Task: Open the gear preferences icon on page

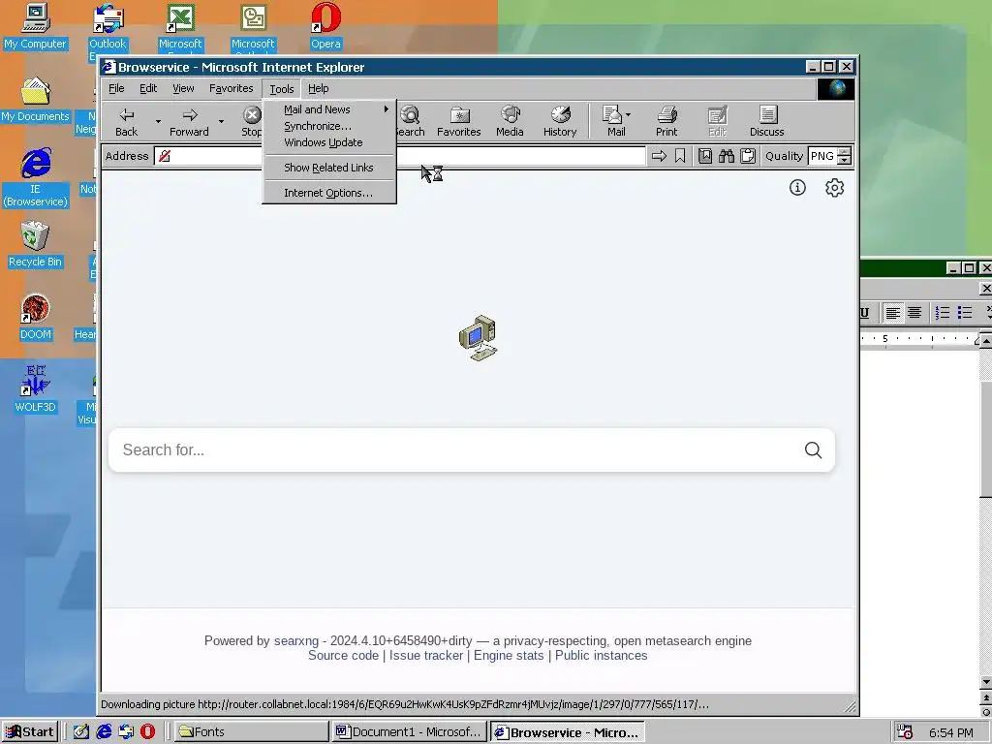Action: [x=834, y=187]
